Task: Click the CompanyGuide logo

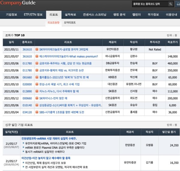Action: tap(18, 3)
